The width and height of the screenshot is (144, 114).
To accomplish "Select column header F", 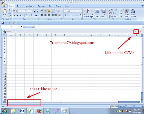I will (56, 35).
